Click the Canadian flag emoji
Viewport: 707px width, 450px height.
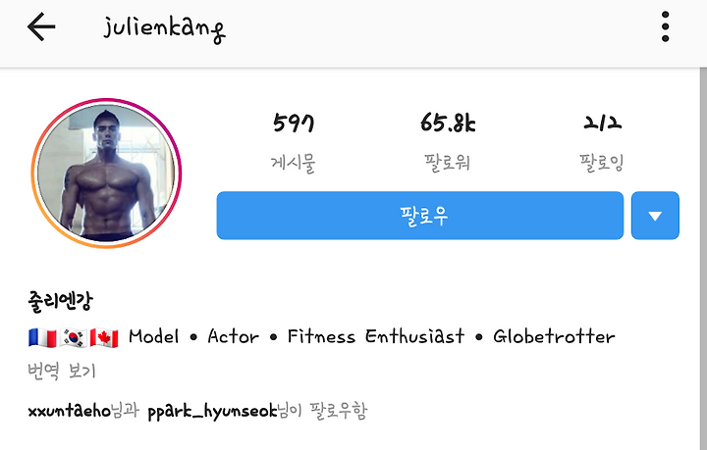point(104,338)
